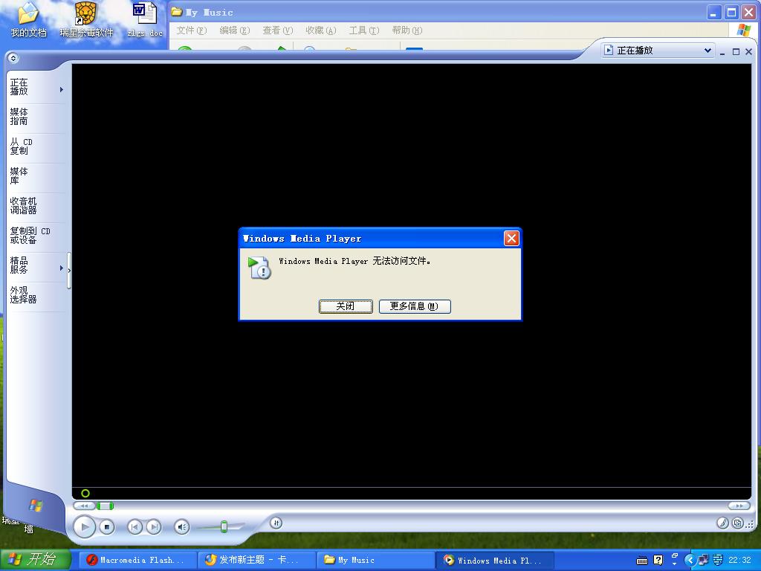Click the Next track button
Image resolution: width=761 pixels, height=571 pixels.
tap(154, 527)
